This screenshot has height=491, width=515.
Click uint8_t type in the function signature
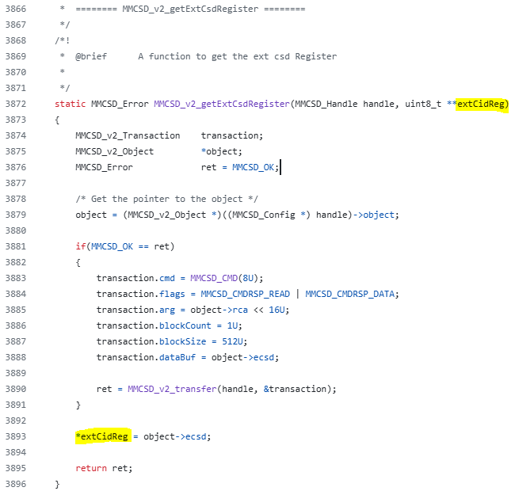coord(423,104)
